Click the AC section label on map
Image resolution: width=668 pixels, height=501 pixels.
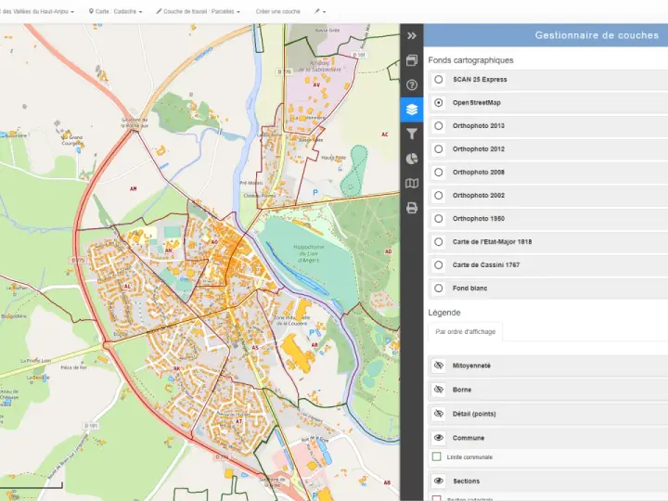(385, 135)
